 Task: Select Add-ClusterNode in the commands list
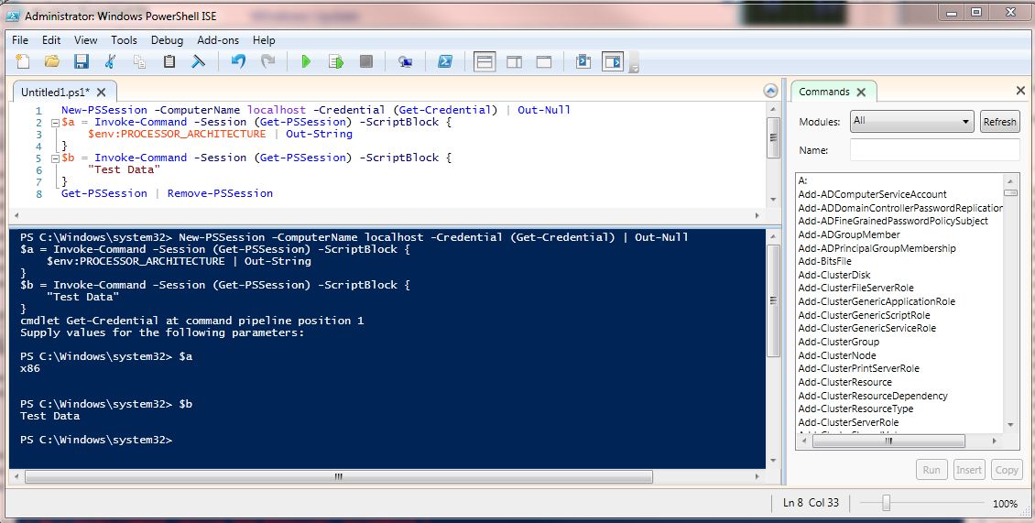(836, 355)
